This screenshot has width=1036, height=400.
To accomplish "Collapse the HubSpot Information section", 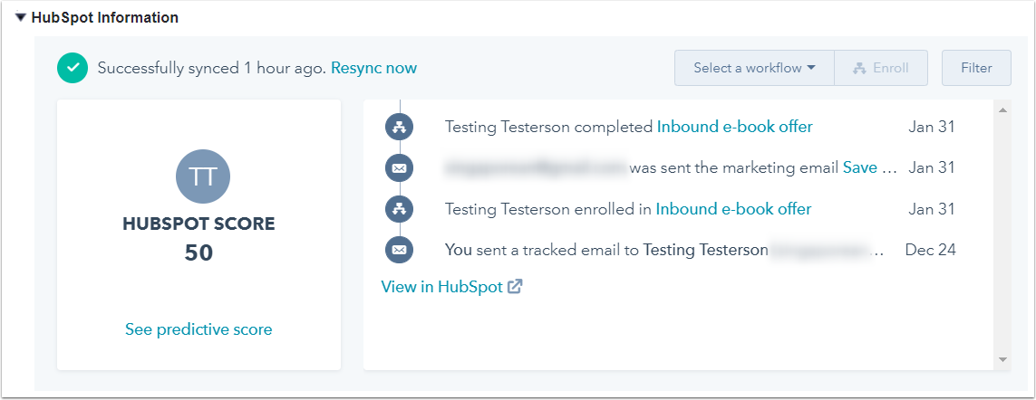I will pos(21,17).
